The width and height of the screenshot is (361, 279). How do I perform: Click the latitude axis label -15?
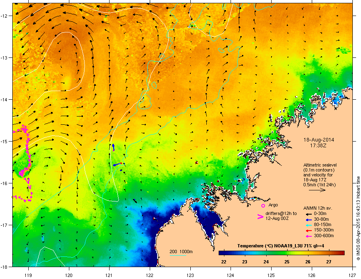tap(4, 141)
